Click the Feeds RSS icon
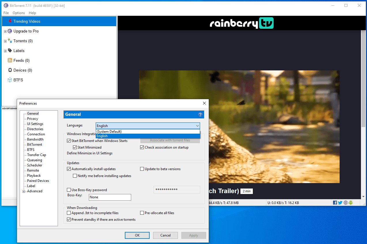The image size is (367, 244). coord(10,60)
